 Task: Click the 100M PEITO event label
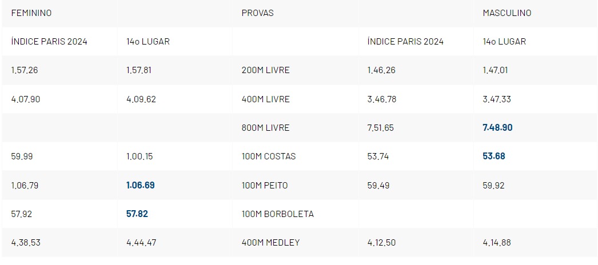click(265, 185)
